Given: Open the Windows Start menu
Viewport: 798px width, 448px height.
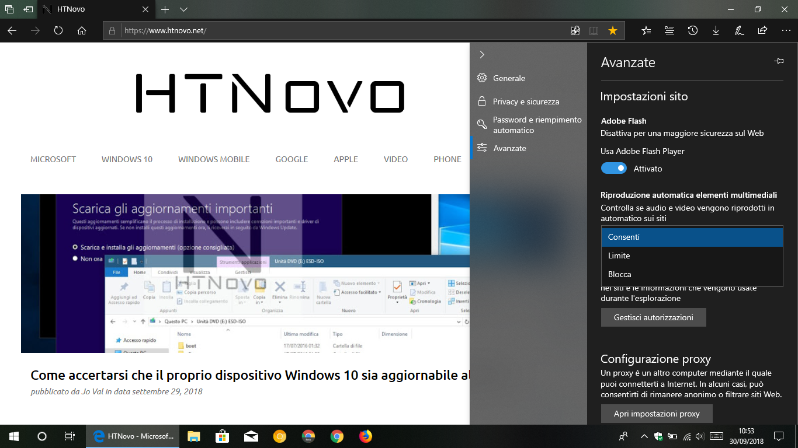Looking at the screenshot, I should [x=14, y=436].
